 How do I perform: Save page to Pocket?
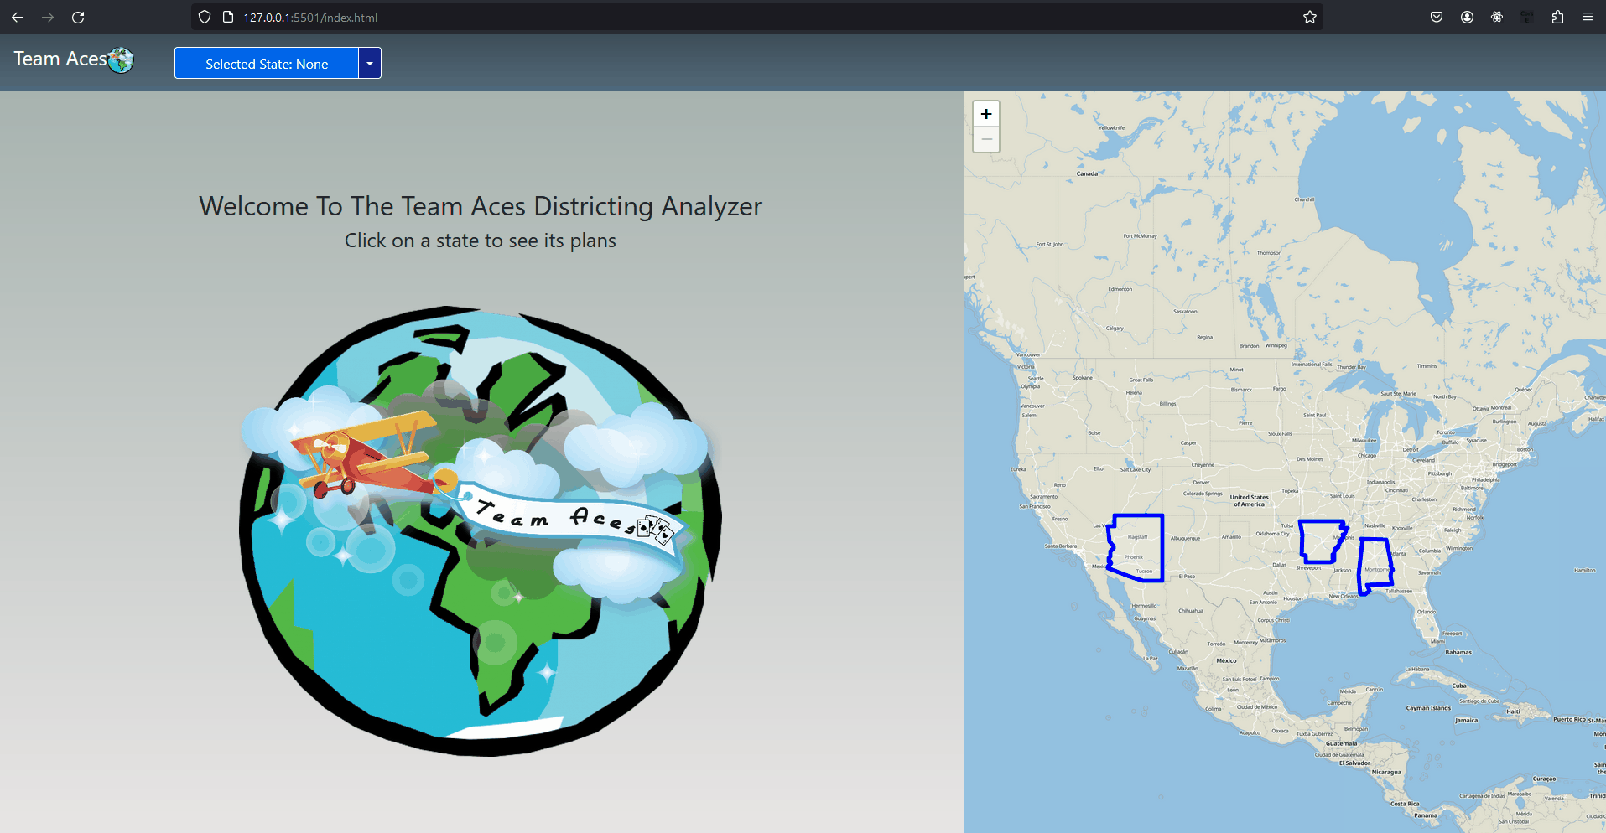point(1437,17)
